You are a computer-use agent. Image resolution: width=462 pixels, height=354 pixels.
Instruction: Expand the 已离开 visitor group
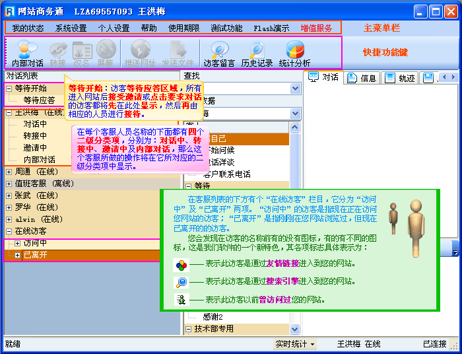tap(17, 255)
